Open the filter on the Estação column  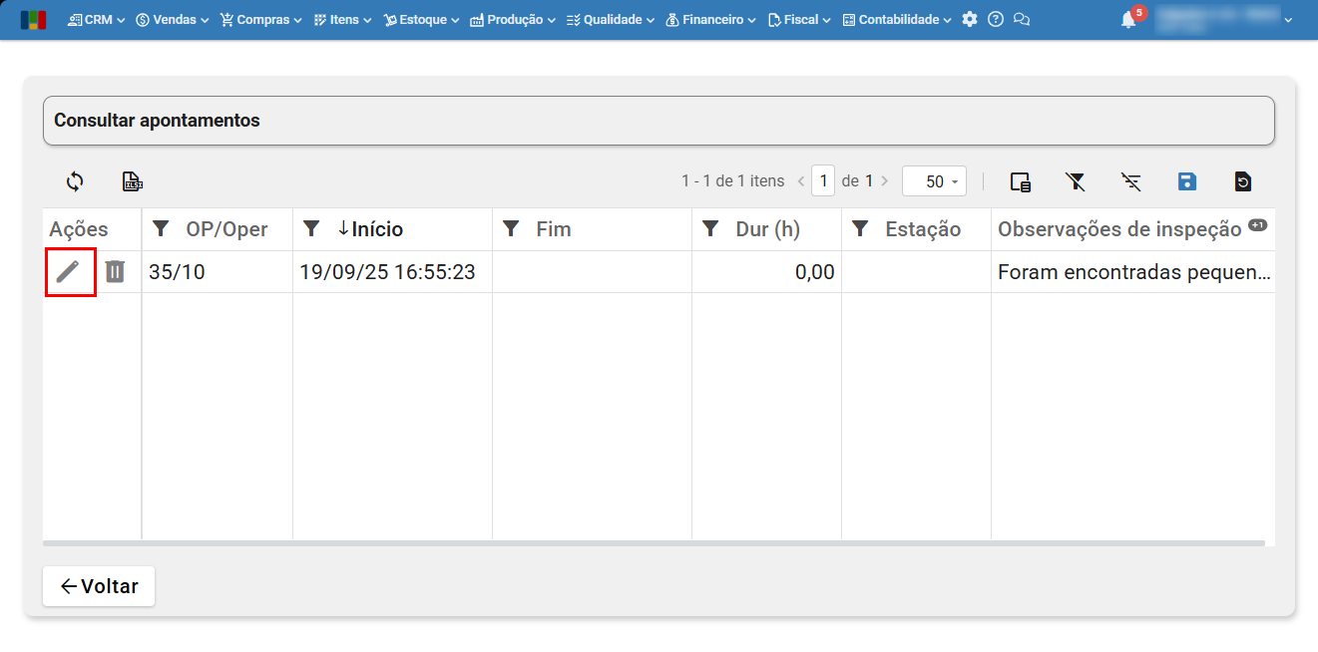[860, 229]
